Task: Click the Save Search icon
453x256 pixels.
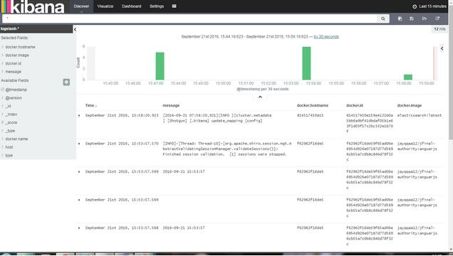Action: point(412,18)
